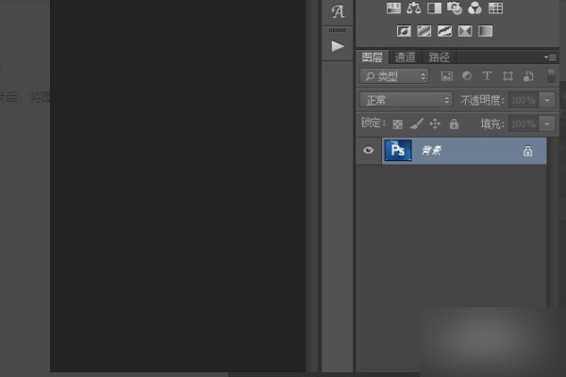Click the Color Balance adjustment icon
This screenshot has height=377, width=566.
pyautogui.click(x=415, y=8)
